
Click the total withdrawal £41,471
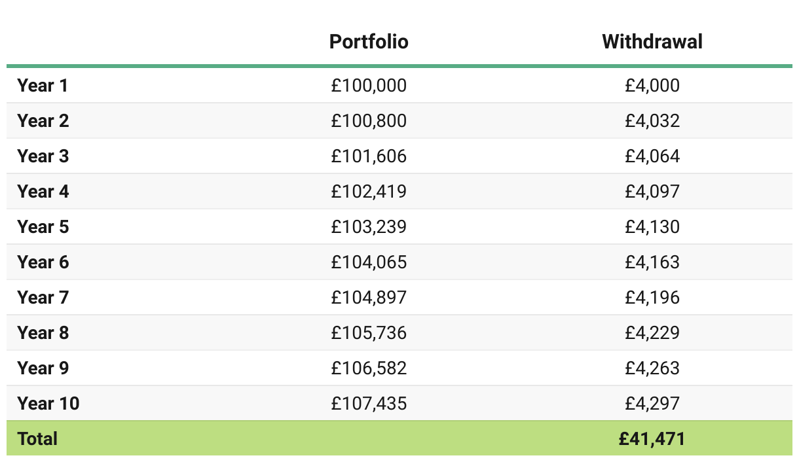pos(652,438)
